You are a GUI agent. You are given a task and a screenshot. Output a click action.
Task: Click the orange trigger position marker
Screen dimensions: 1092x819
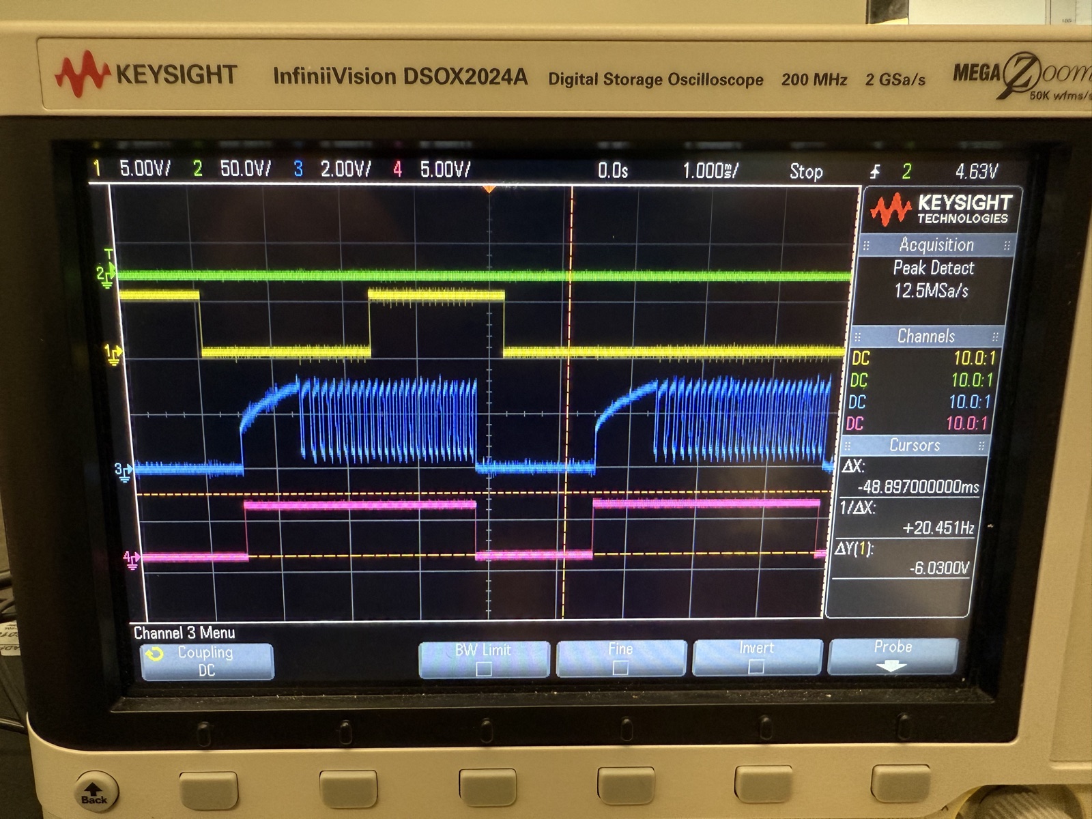point(489,188)
